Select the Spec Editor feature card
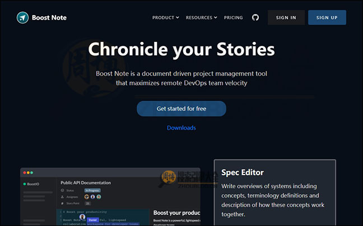Viewport: 363px width, 226px height. click(x=275, y=192)
